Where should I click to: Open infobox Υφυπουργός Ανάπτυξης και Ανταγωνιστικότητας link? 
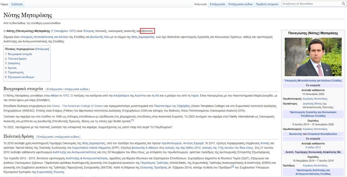[x=313, y=172]
